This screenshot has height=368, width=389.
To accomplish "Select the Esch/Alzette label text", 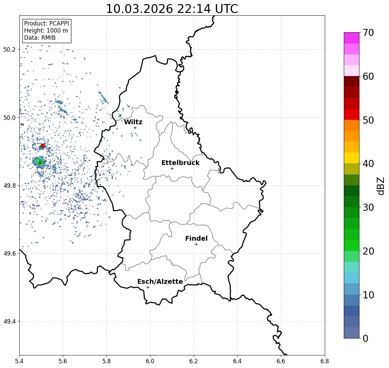I will tap(160, 281).
